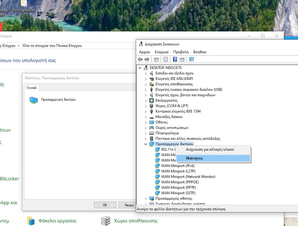
Task: Select the Γενικά tab in properties dialog
Action: pos(31,88)
